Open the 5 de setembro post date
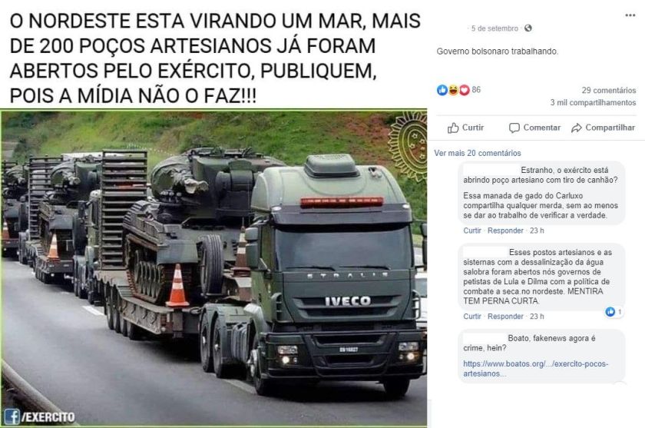645x428 pixels. point(495,28)
